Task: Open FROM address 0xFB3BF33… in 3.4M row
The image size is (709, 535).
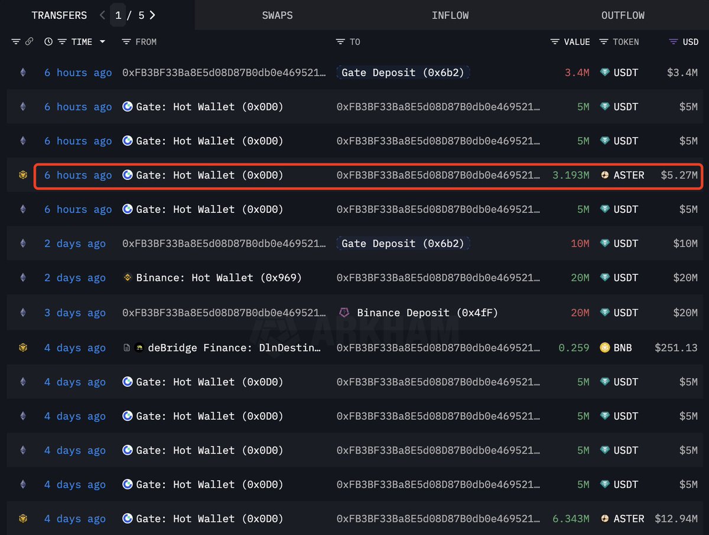Action: pos(224,73)
